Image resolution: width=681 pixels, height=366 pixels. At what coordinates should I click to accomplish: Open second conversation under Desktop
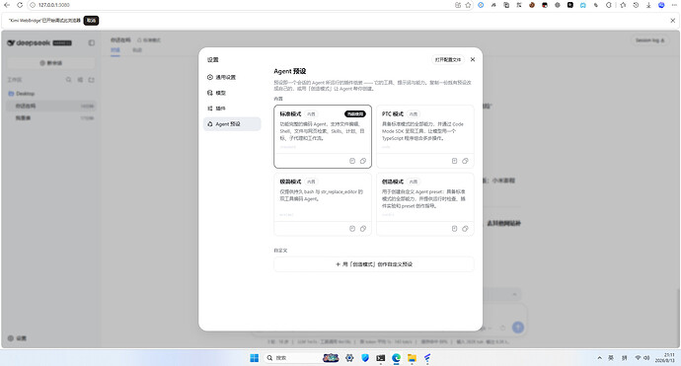50,118
